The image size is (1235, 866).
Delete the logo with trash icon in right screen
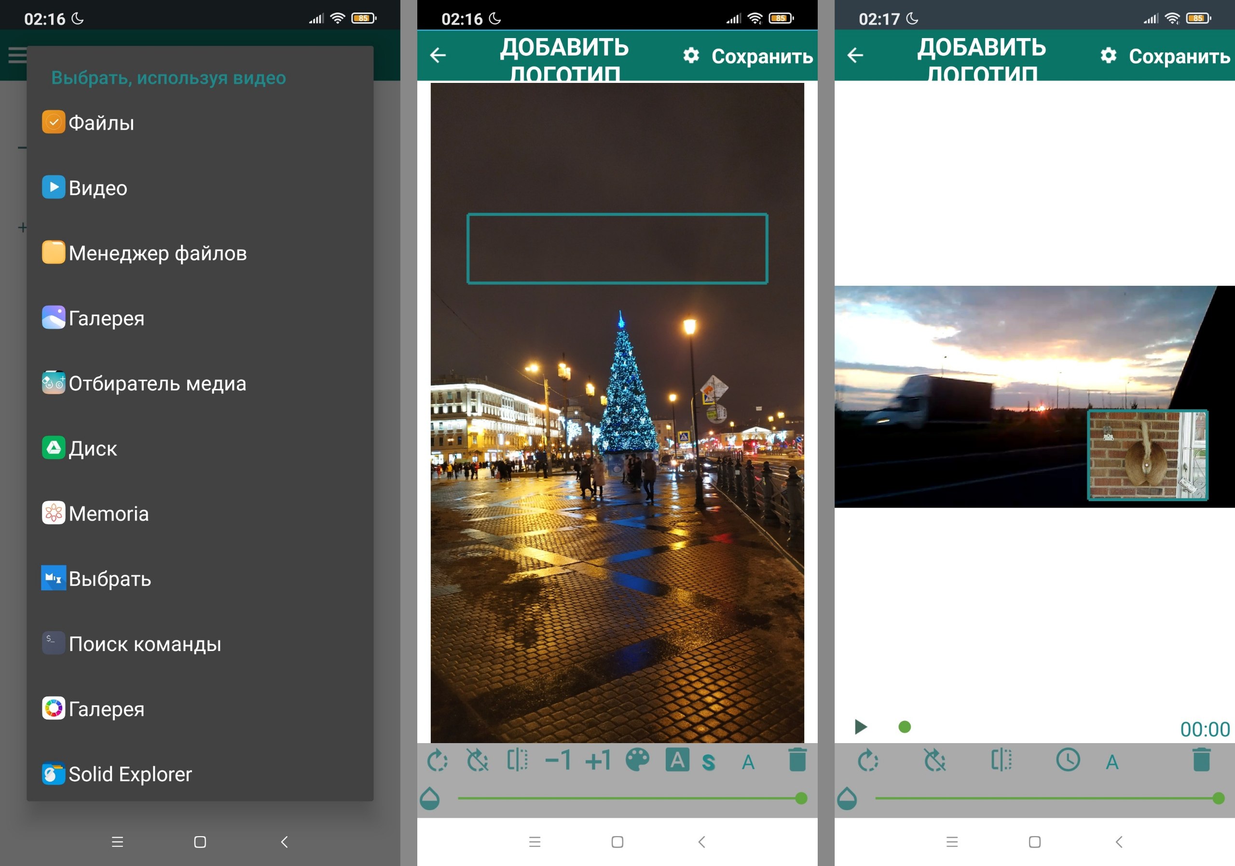[x=1202, y=759]
